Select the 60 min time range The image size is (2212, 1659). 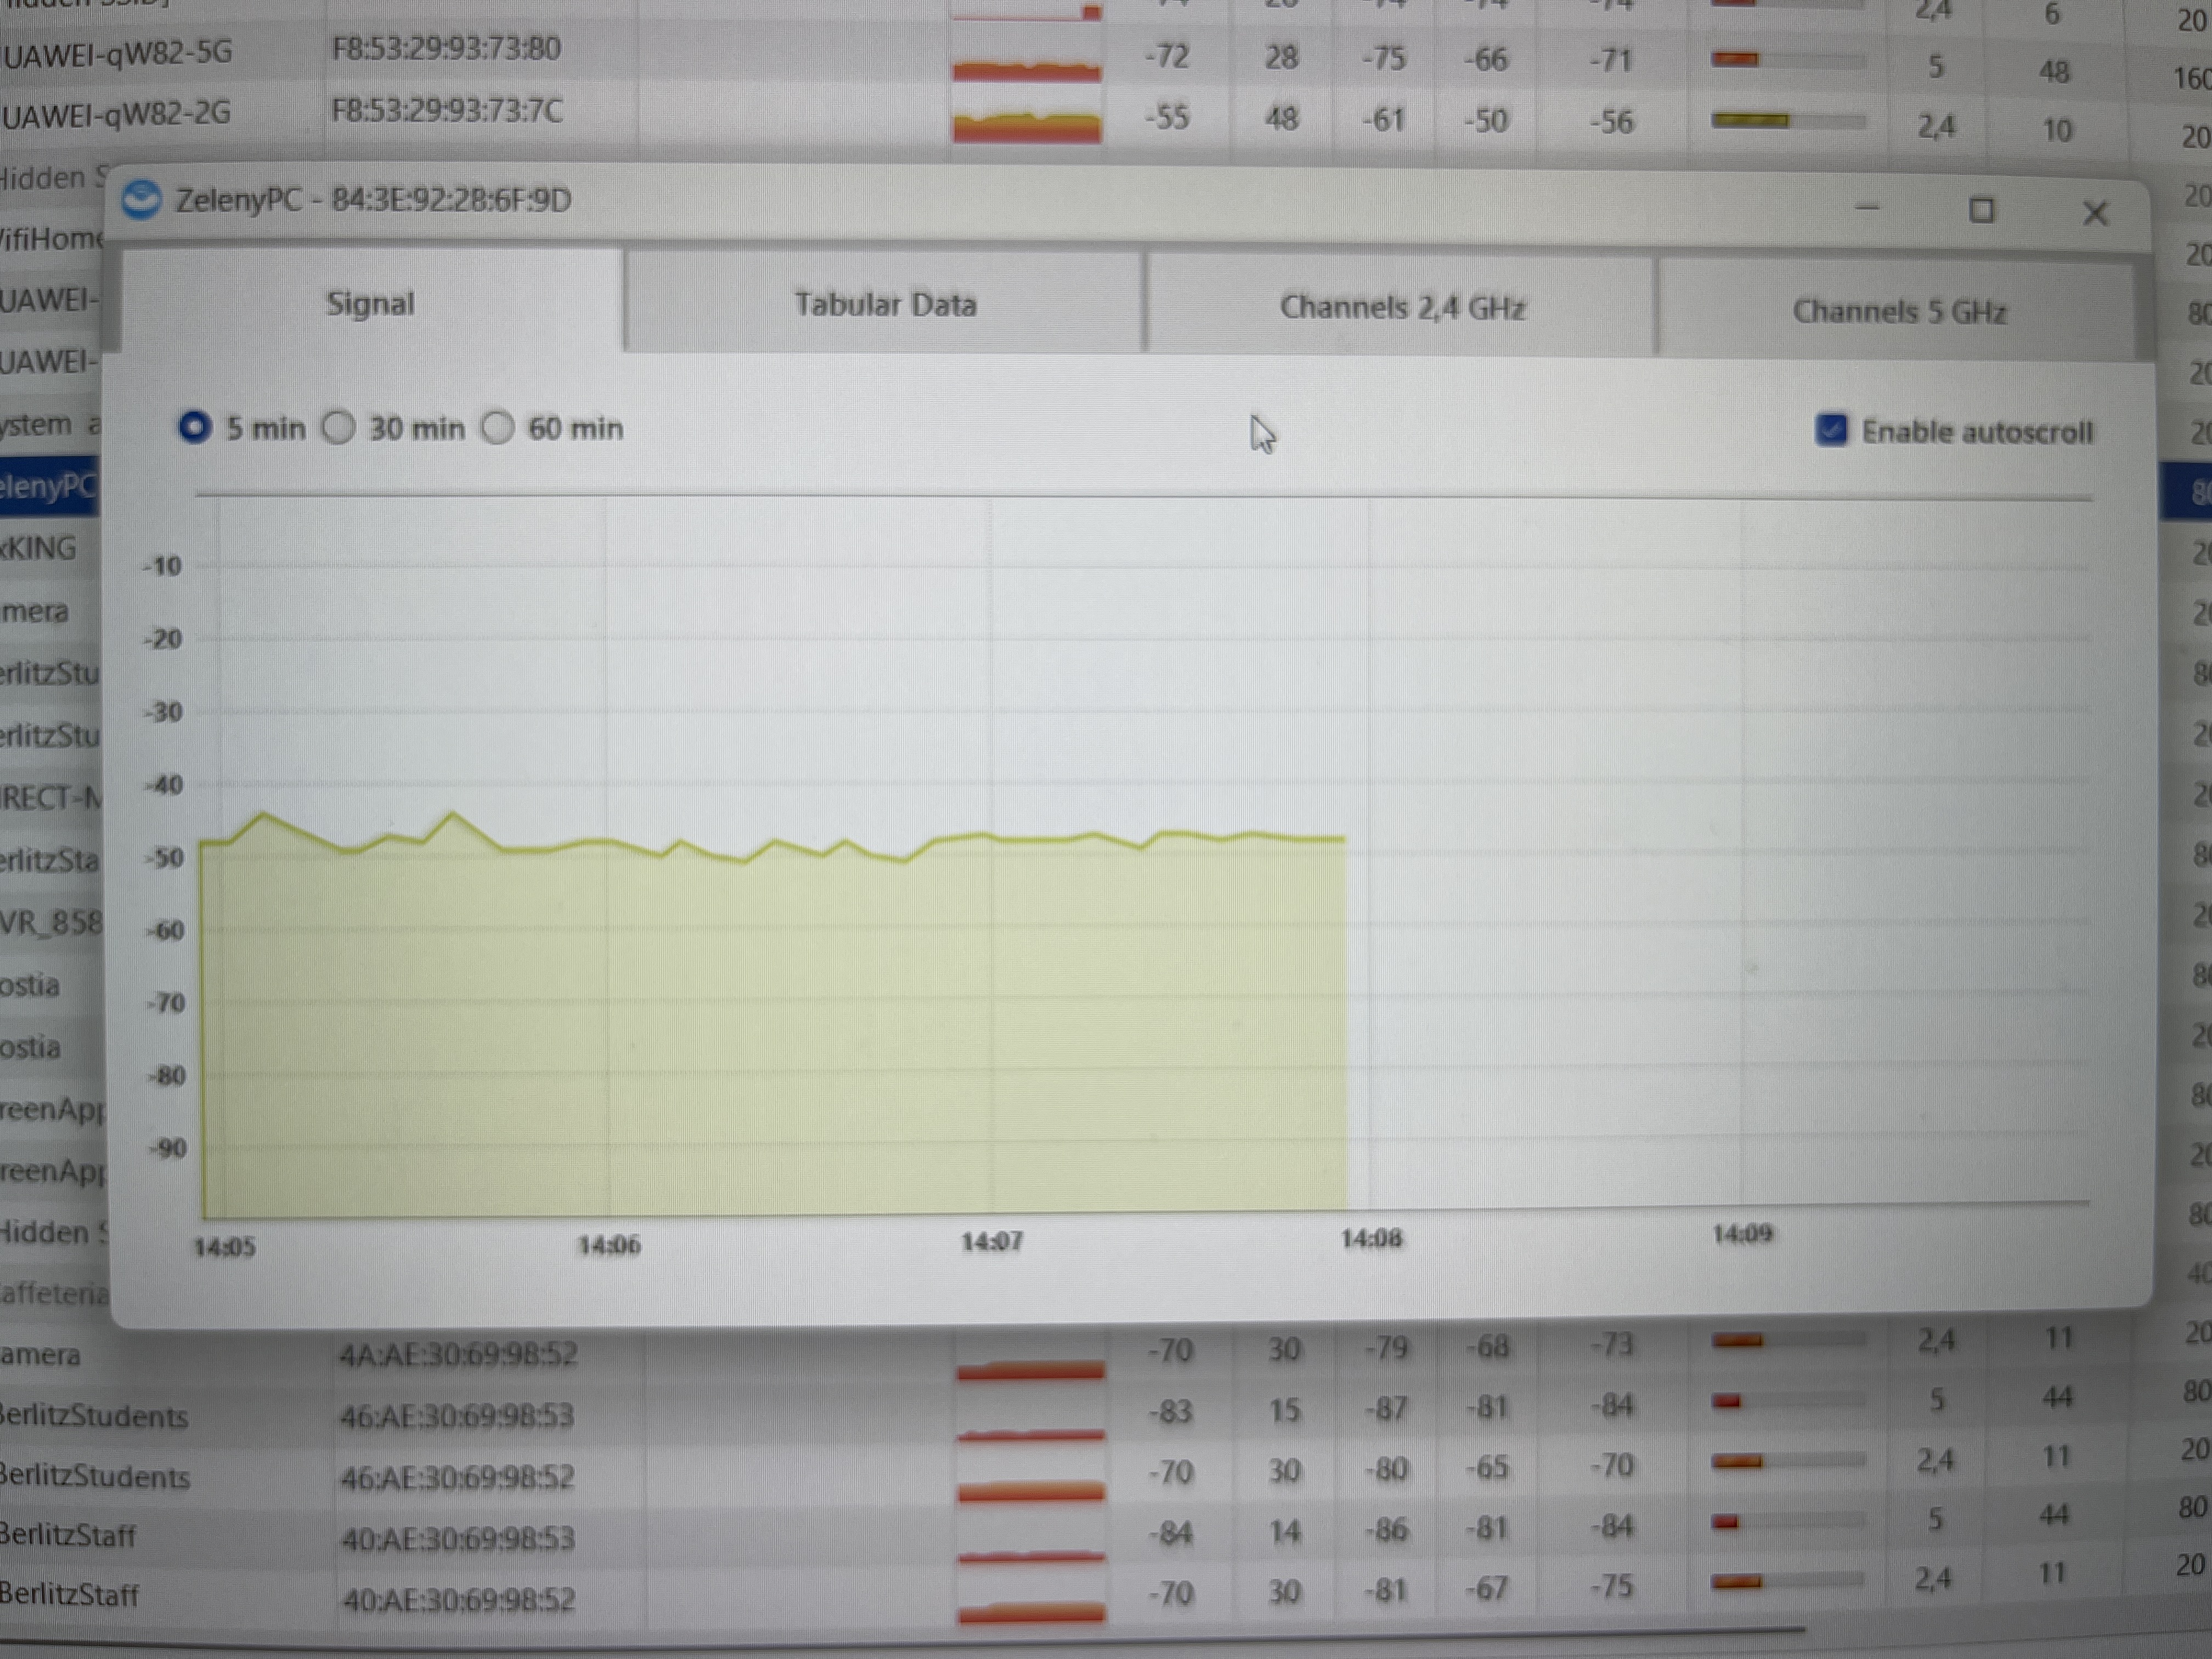pyautogui.click(x=497, y=428)
